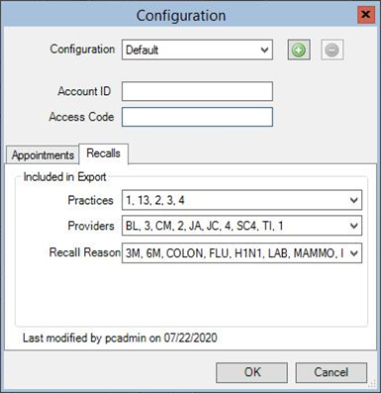Screen dimensions: 381x393
Task: Click the Last modified by pcadmin text
Action: (x=120, y=338)
